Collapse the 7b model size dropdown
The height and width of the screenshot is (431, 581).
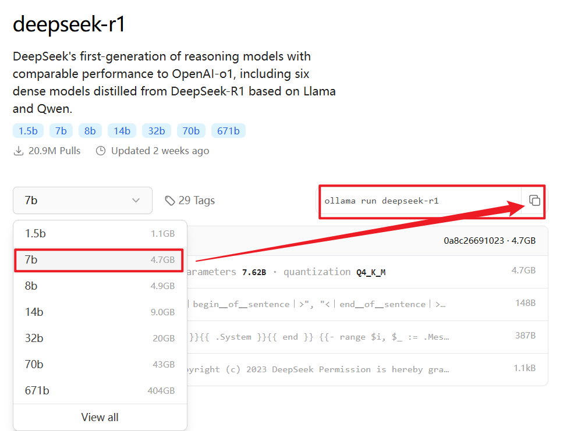(x=83, y=200)
